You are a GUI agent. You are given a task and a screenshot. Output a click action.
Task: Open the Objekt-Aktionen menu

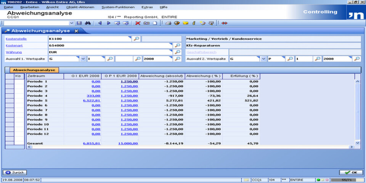pyautogui.click(x=80, y=7)
